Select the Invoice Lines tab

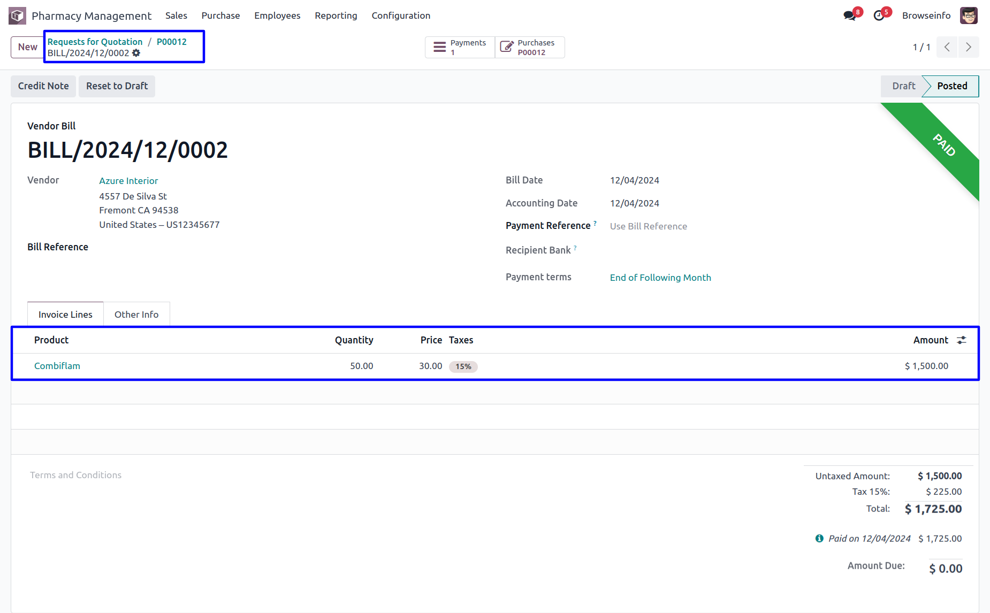click(x=65, y=315)
